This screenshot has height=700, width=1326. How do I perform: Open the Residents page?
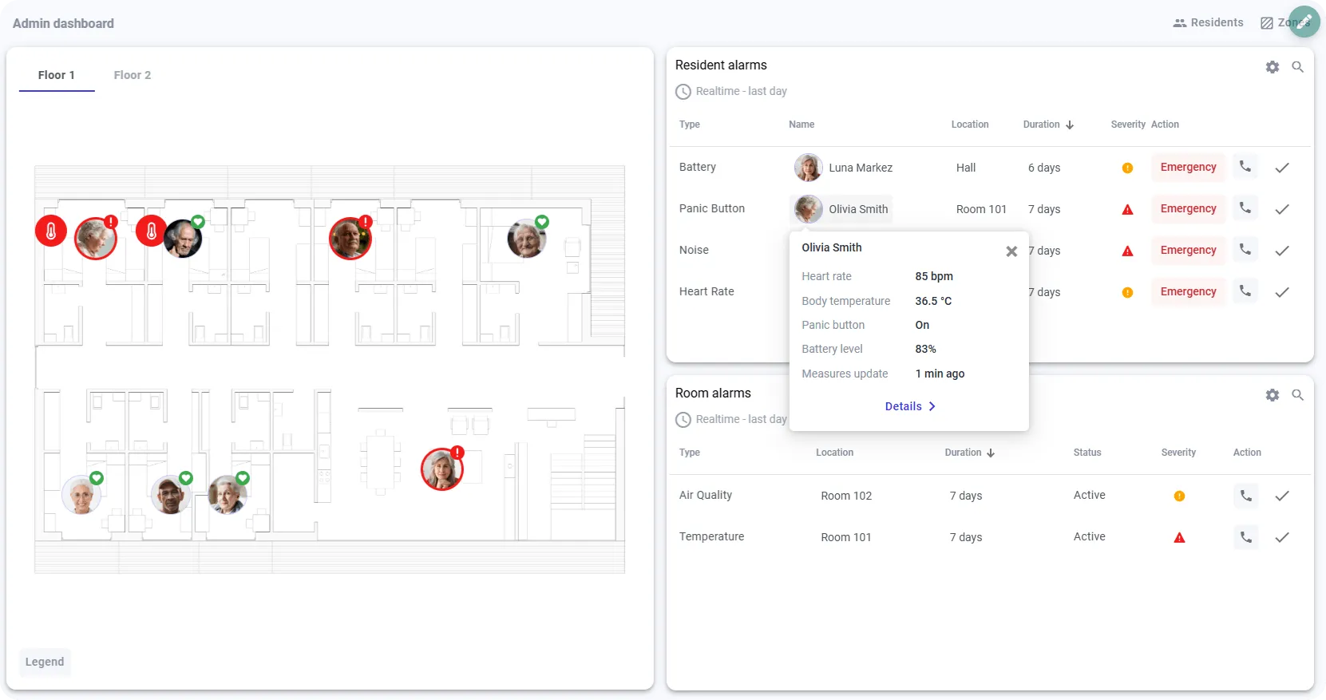(x=1208, y=22)
